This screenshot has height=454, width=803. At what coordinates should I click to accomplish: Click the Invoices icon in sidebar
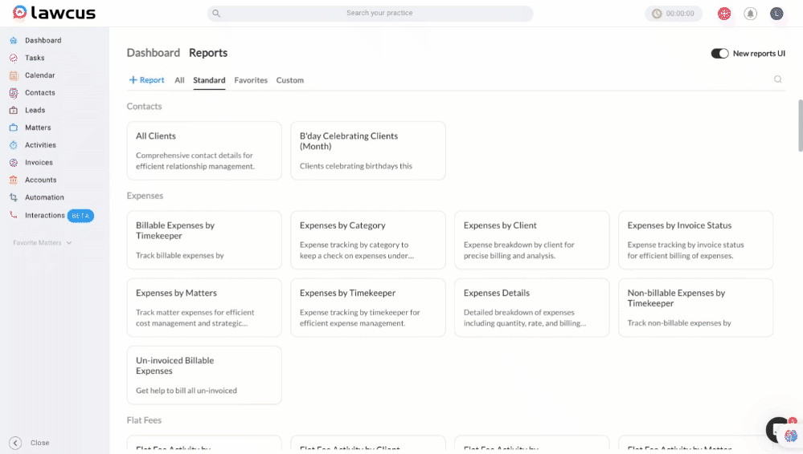pos(14,162)
